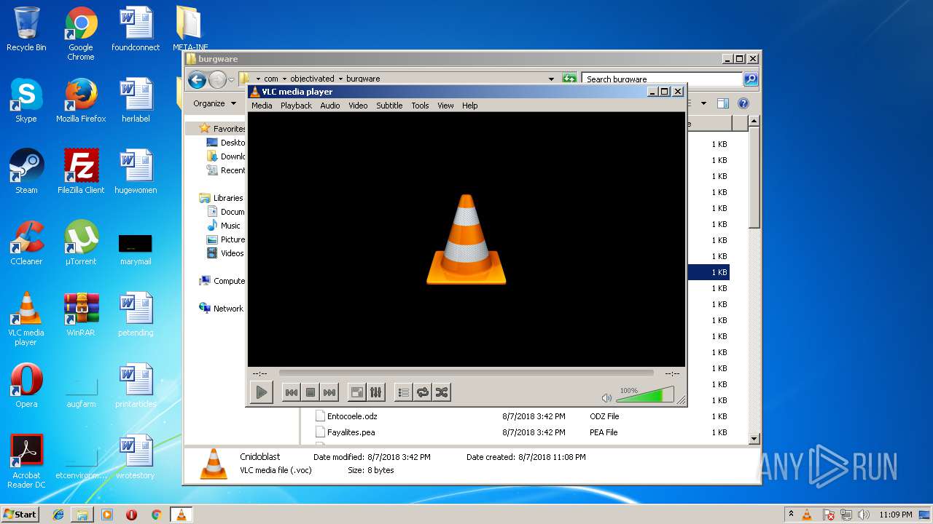
Task: Select the Entocoele.odz file
Action: coord(346,416)
